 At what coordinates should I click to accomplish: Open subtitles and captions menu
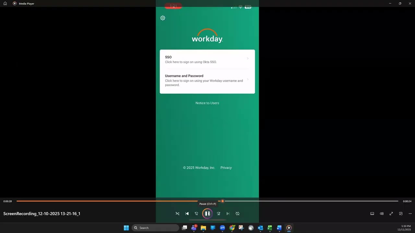[x=372, y=214]
